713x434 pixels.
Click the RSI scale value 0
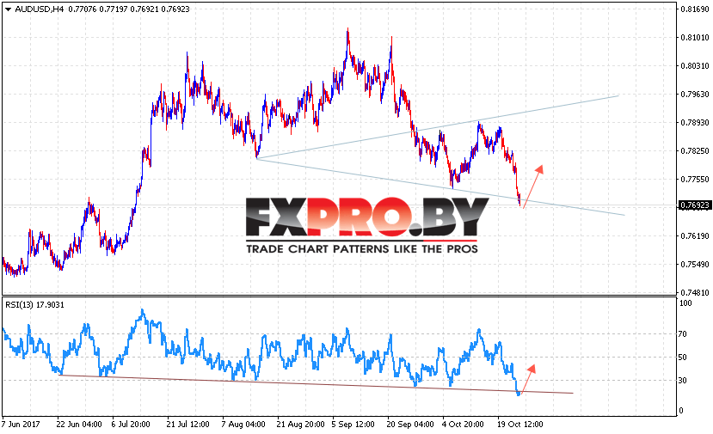680,411
